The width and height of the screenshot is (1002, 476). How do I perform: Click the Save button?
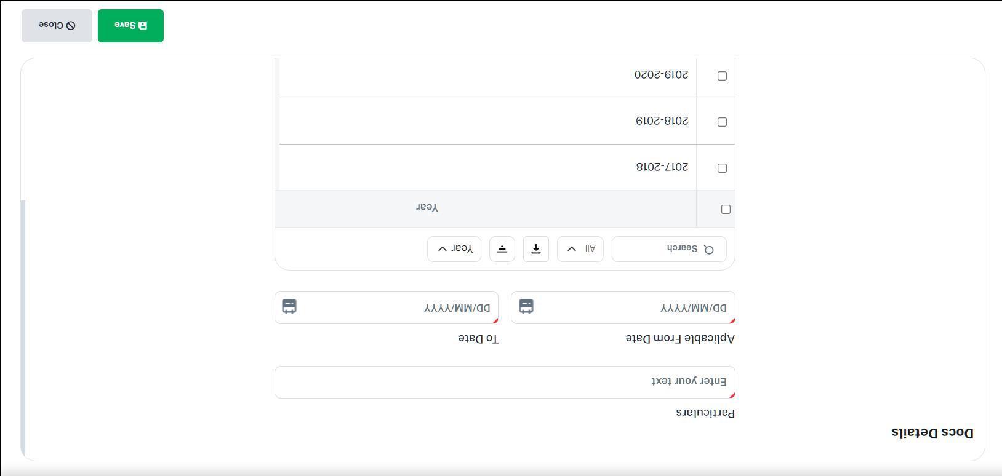[x=130, y=26]
